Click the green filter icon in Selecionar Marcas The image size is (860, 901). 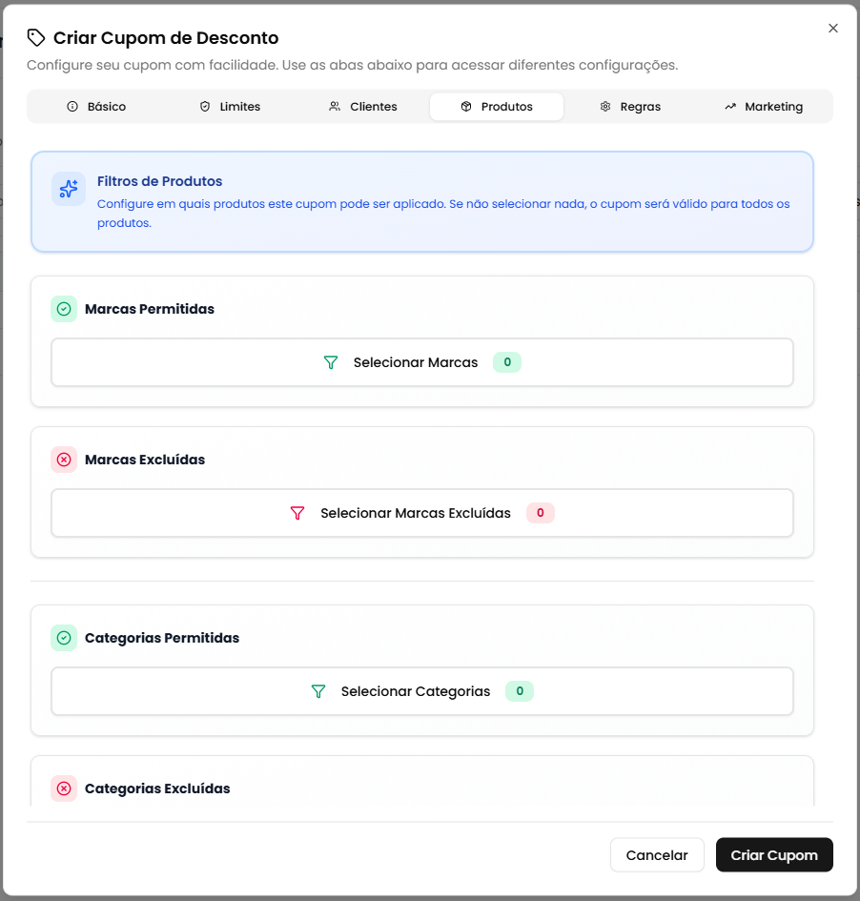[331, 362]
